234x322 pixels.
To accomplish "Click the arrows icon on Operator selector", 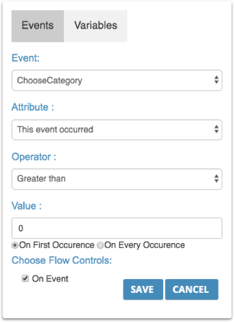I will (x=217, y=178).
